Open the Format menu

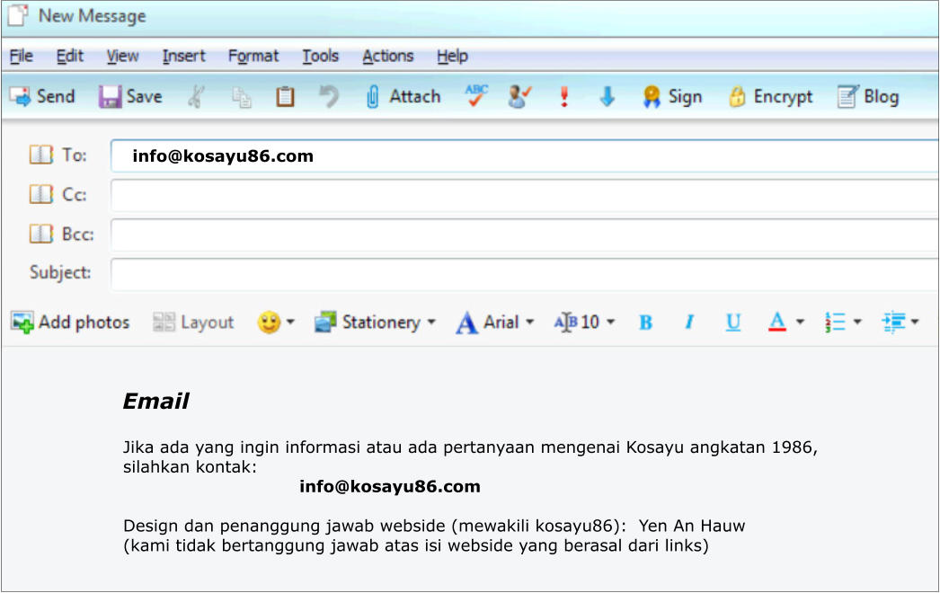click(253, 57)
